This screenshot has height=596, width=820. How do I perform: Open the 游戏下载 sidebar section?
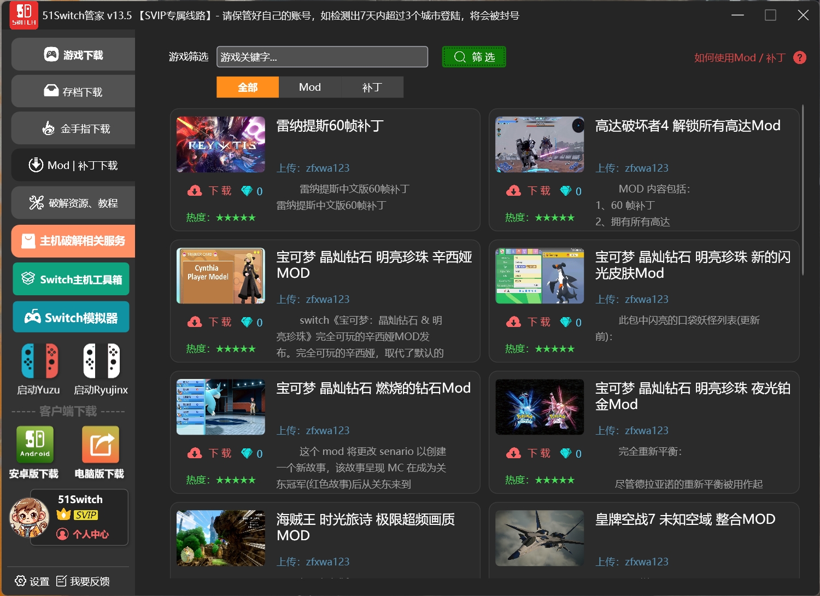click(x=73, y=55)
